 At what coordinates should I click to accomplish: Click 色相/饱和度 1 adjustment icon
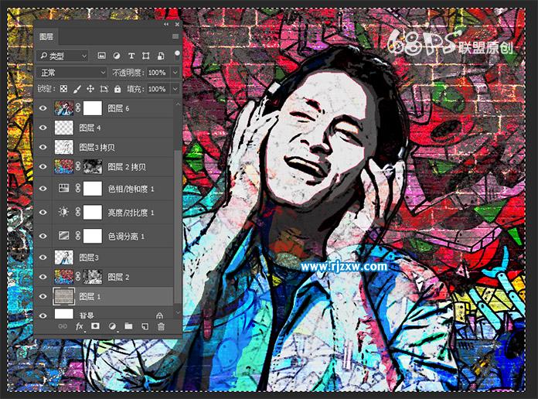64,188
